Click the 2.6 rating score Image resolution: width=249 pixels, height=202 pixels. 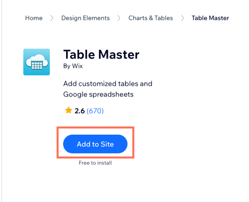[80, 111]
